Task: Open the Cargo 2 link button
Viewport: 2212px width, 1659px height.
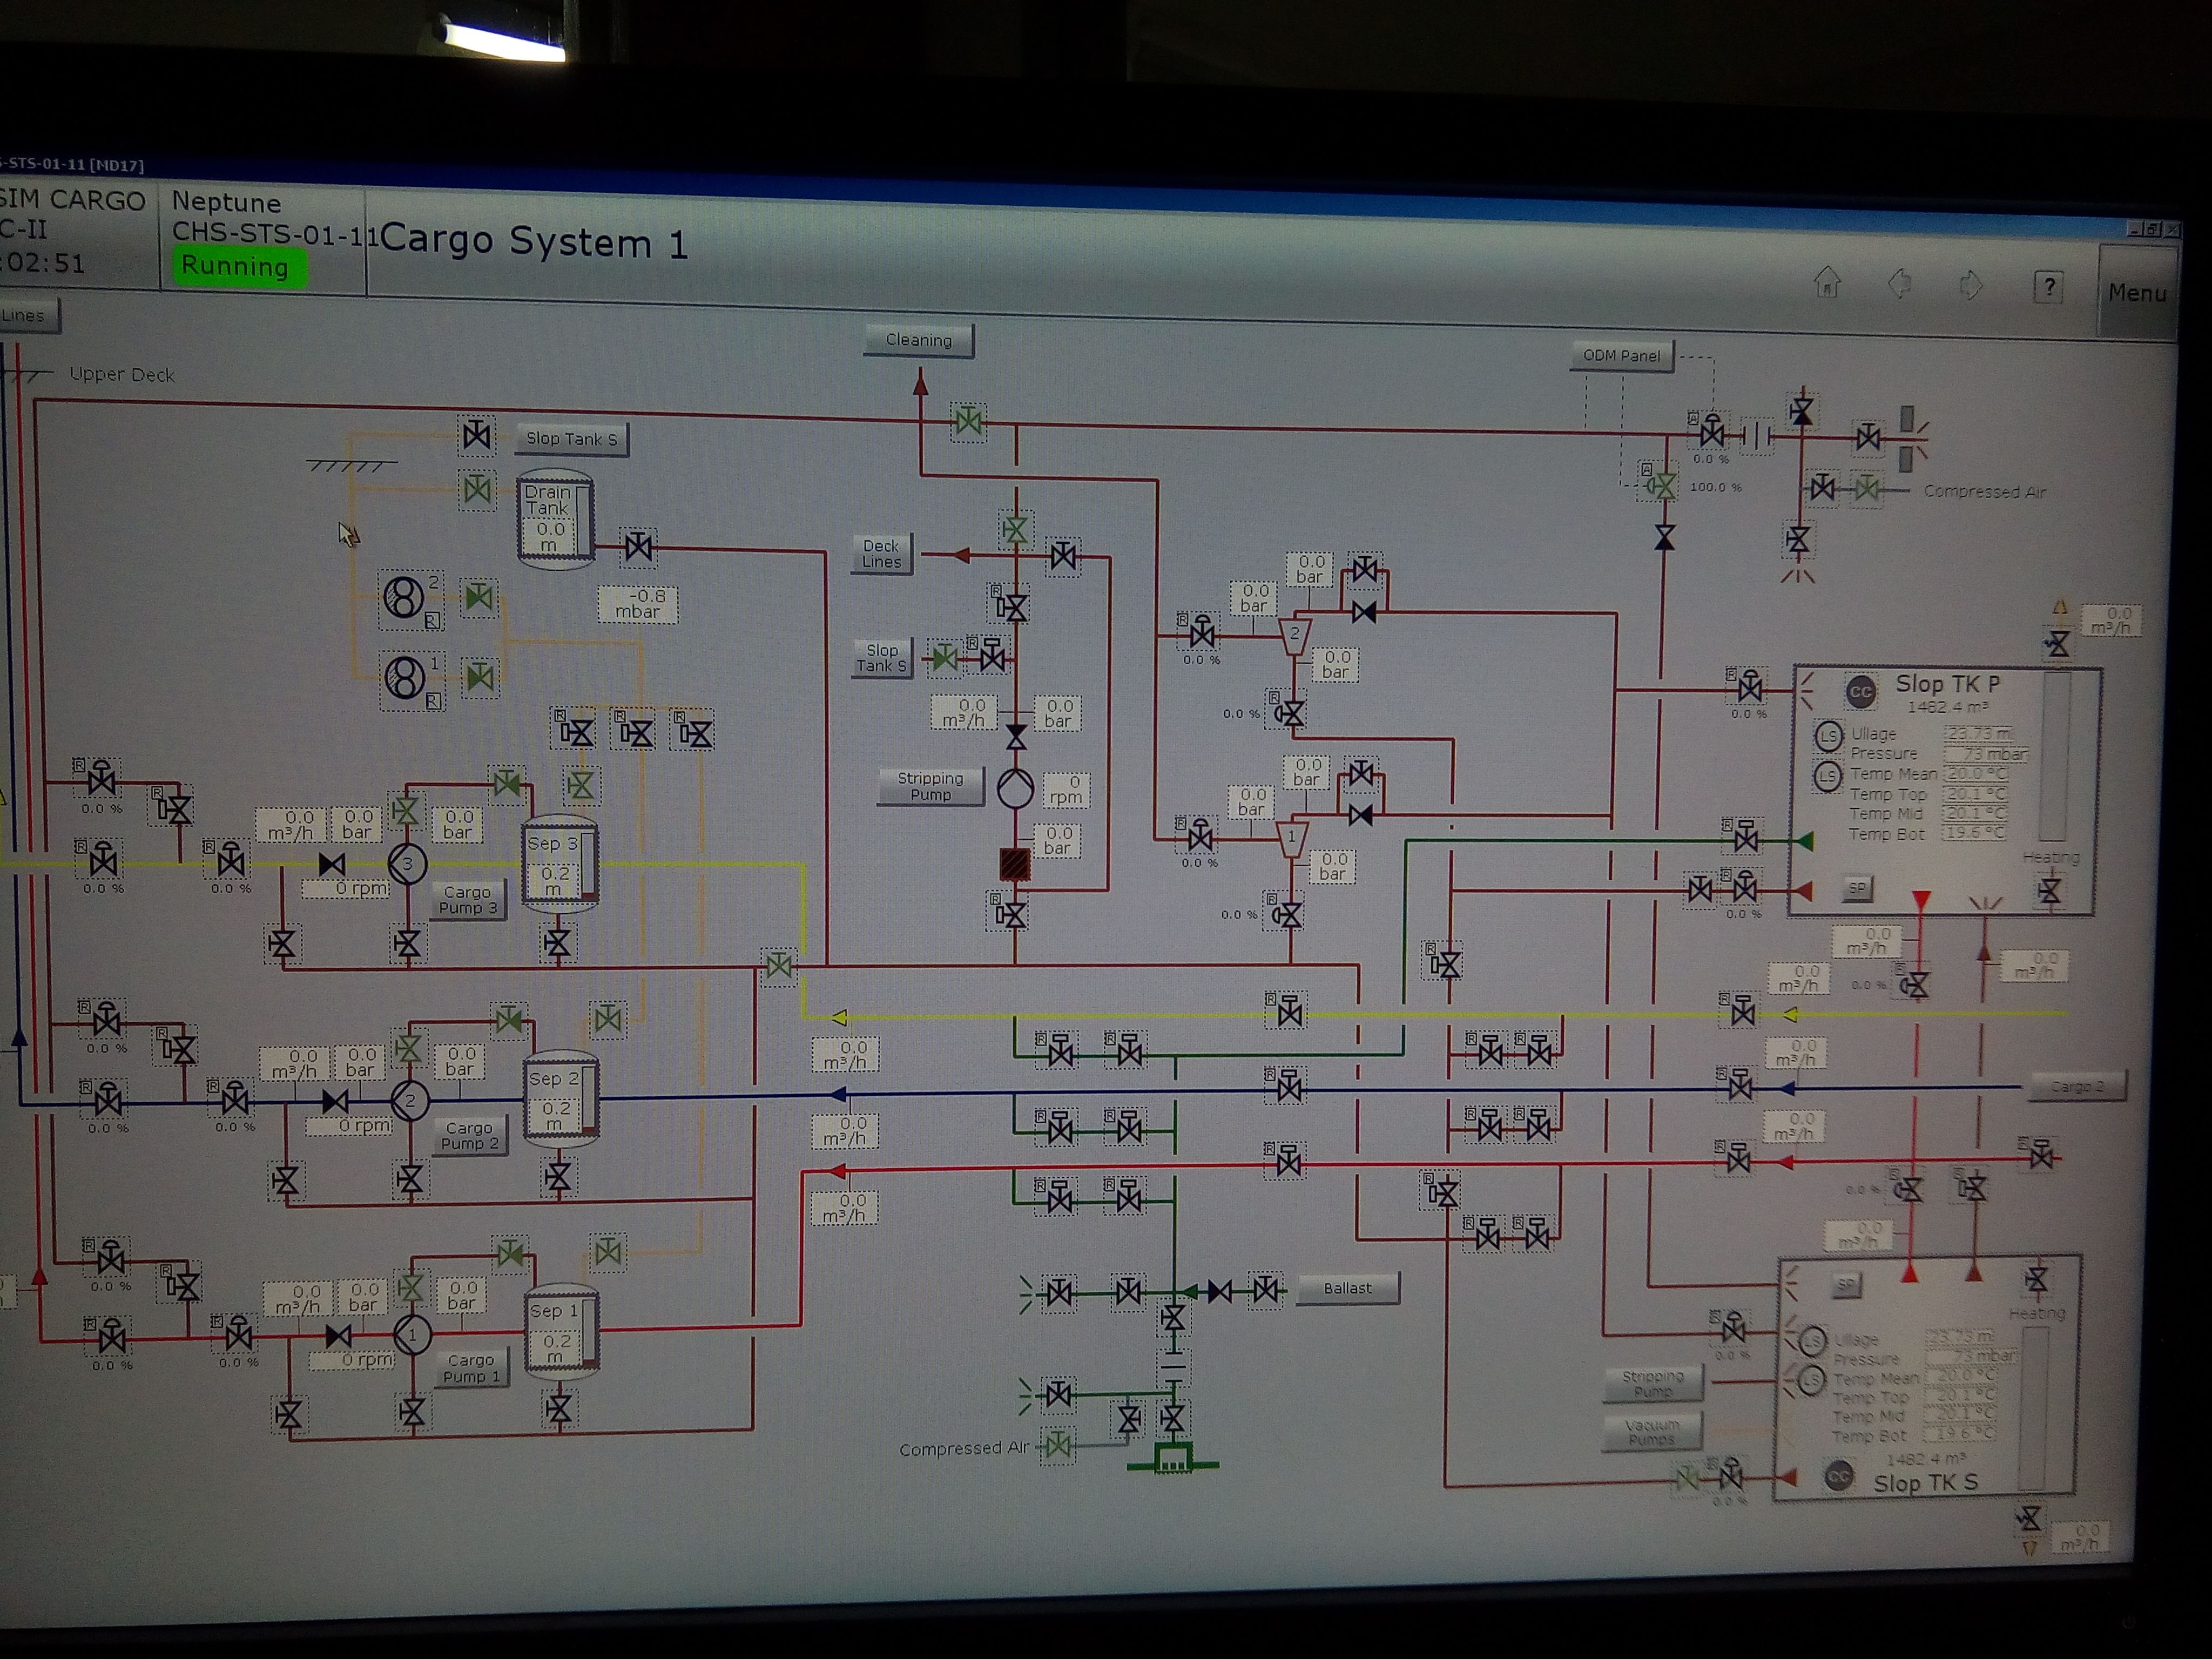Action: pyautogui.click(x=2076, y=1086)
